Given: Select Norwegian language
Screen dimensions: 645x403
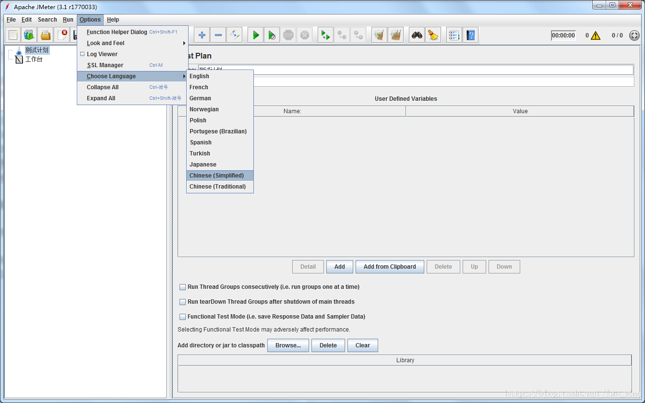Looking at the screenshot, I should point(220,109).
